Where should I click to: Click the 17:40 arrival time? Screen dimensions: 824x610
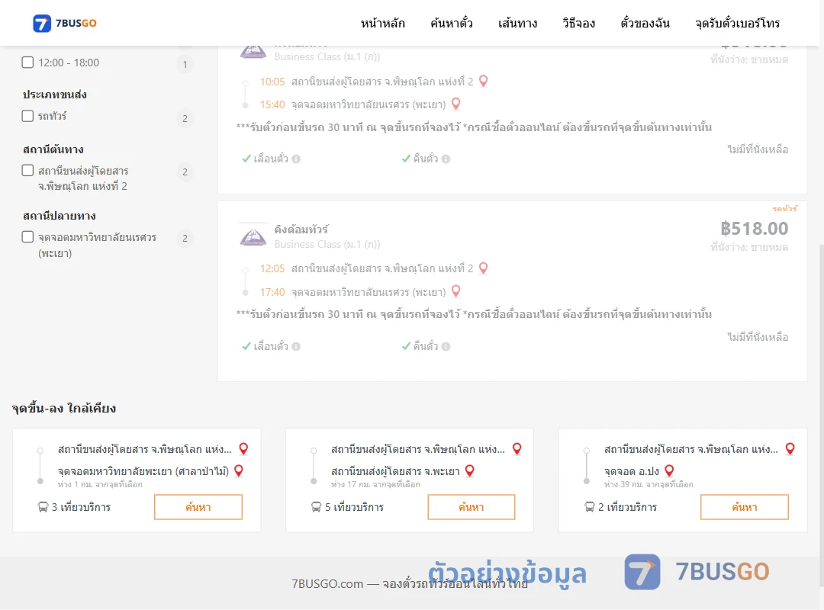coord(272,291)
